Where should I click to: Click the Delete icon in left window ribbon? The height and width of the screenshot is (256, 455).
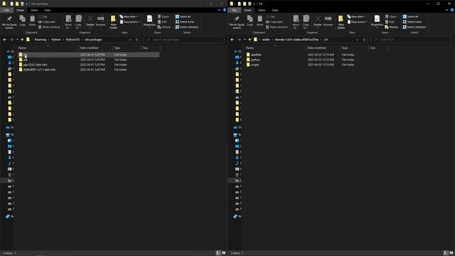pyautogui.click(x=90, y=21)
